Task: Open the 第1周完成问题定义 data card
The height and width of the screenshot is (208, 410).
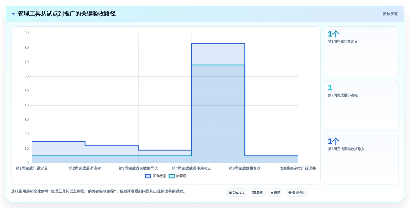Action: (361, 52)
